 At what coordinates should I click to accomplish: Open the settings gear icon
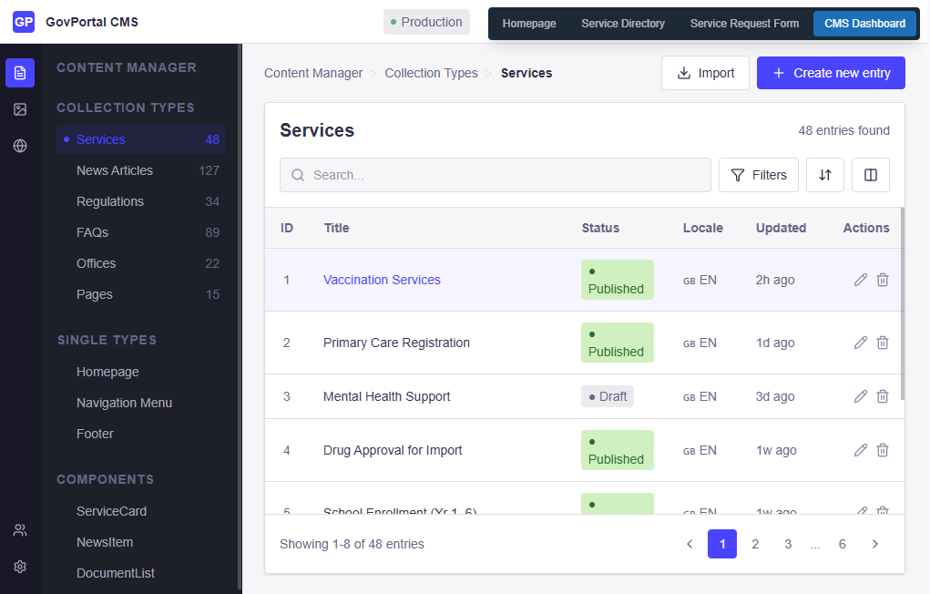[x=20, y=566]
